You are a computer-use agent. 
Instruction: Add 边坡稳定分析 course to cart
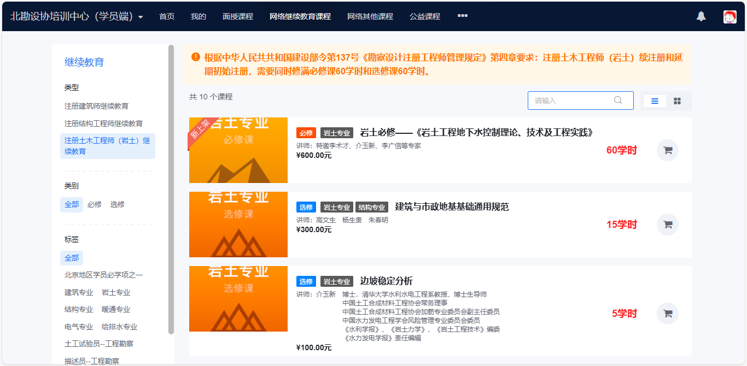pyautogui.click(x=667, y=314)
